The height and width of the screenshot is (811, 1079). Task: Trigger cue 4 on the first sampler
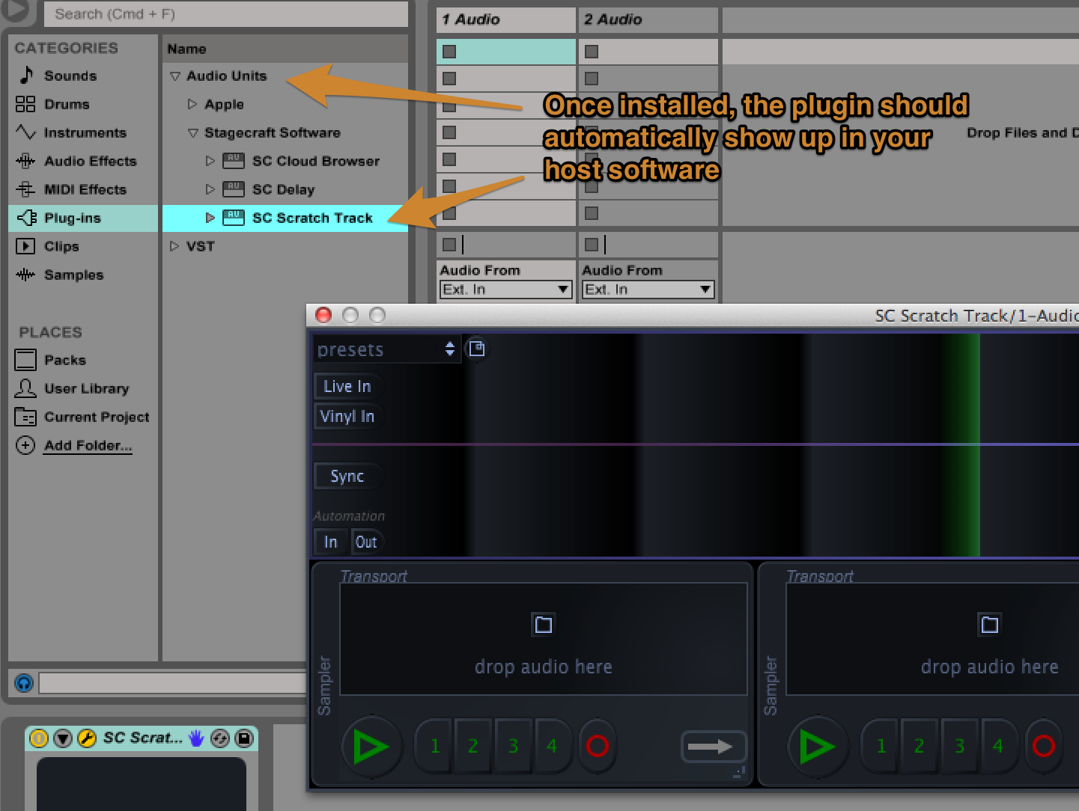click(552, 746)
